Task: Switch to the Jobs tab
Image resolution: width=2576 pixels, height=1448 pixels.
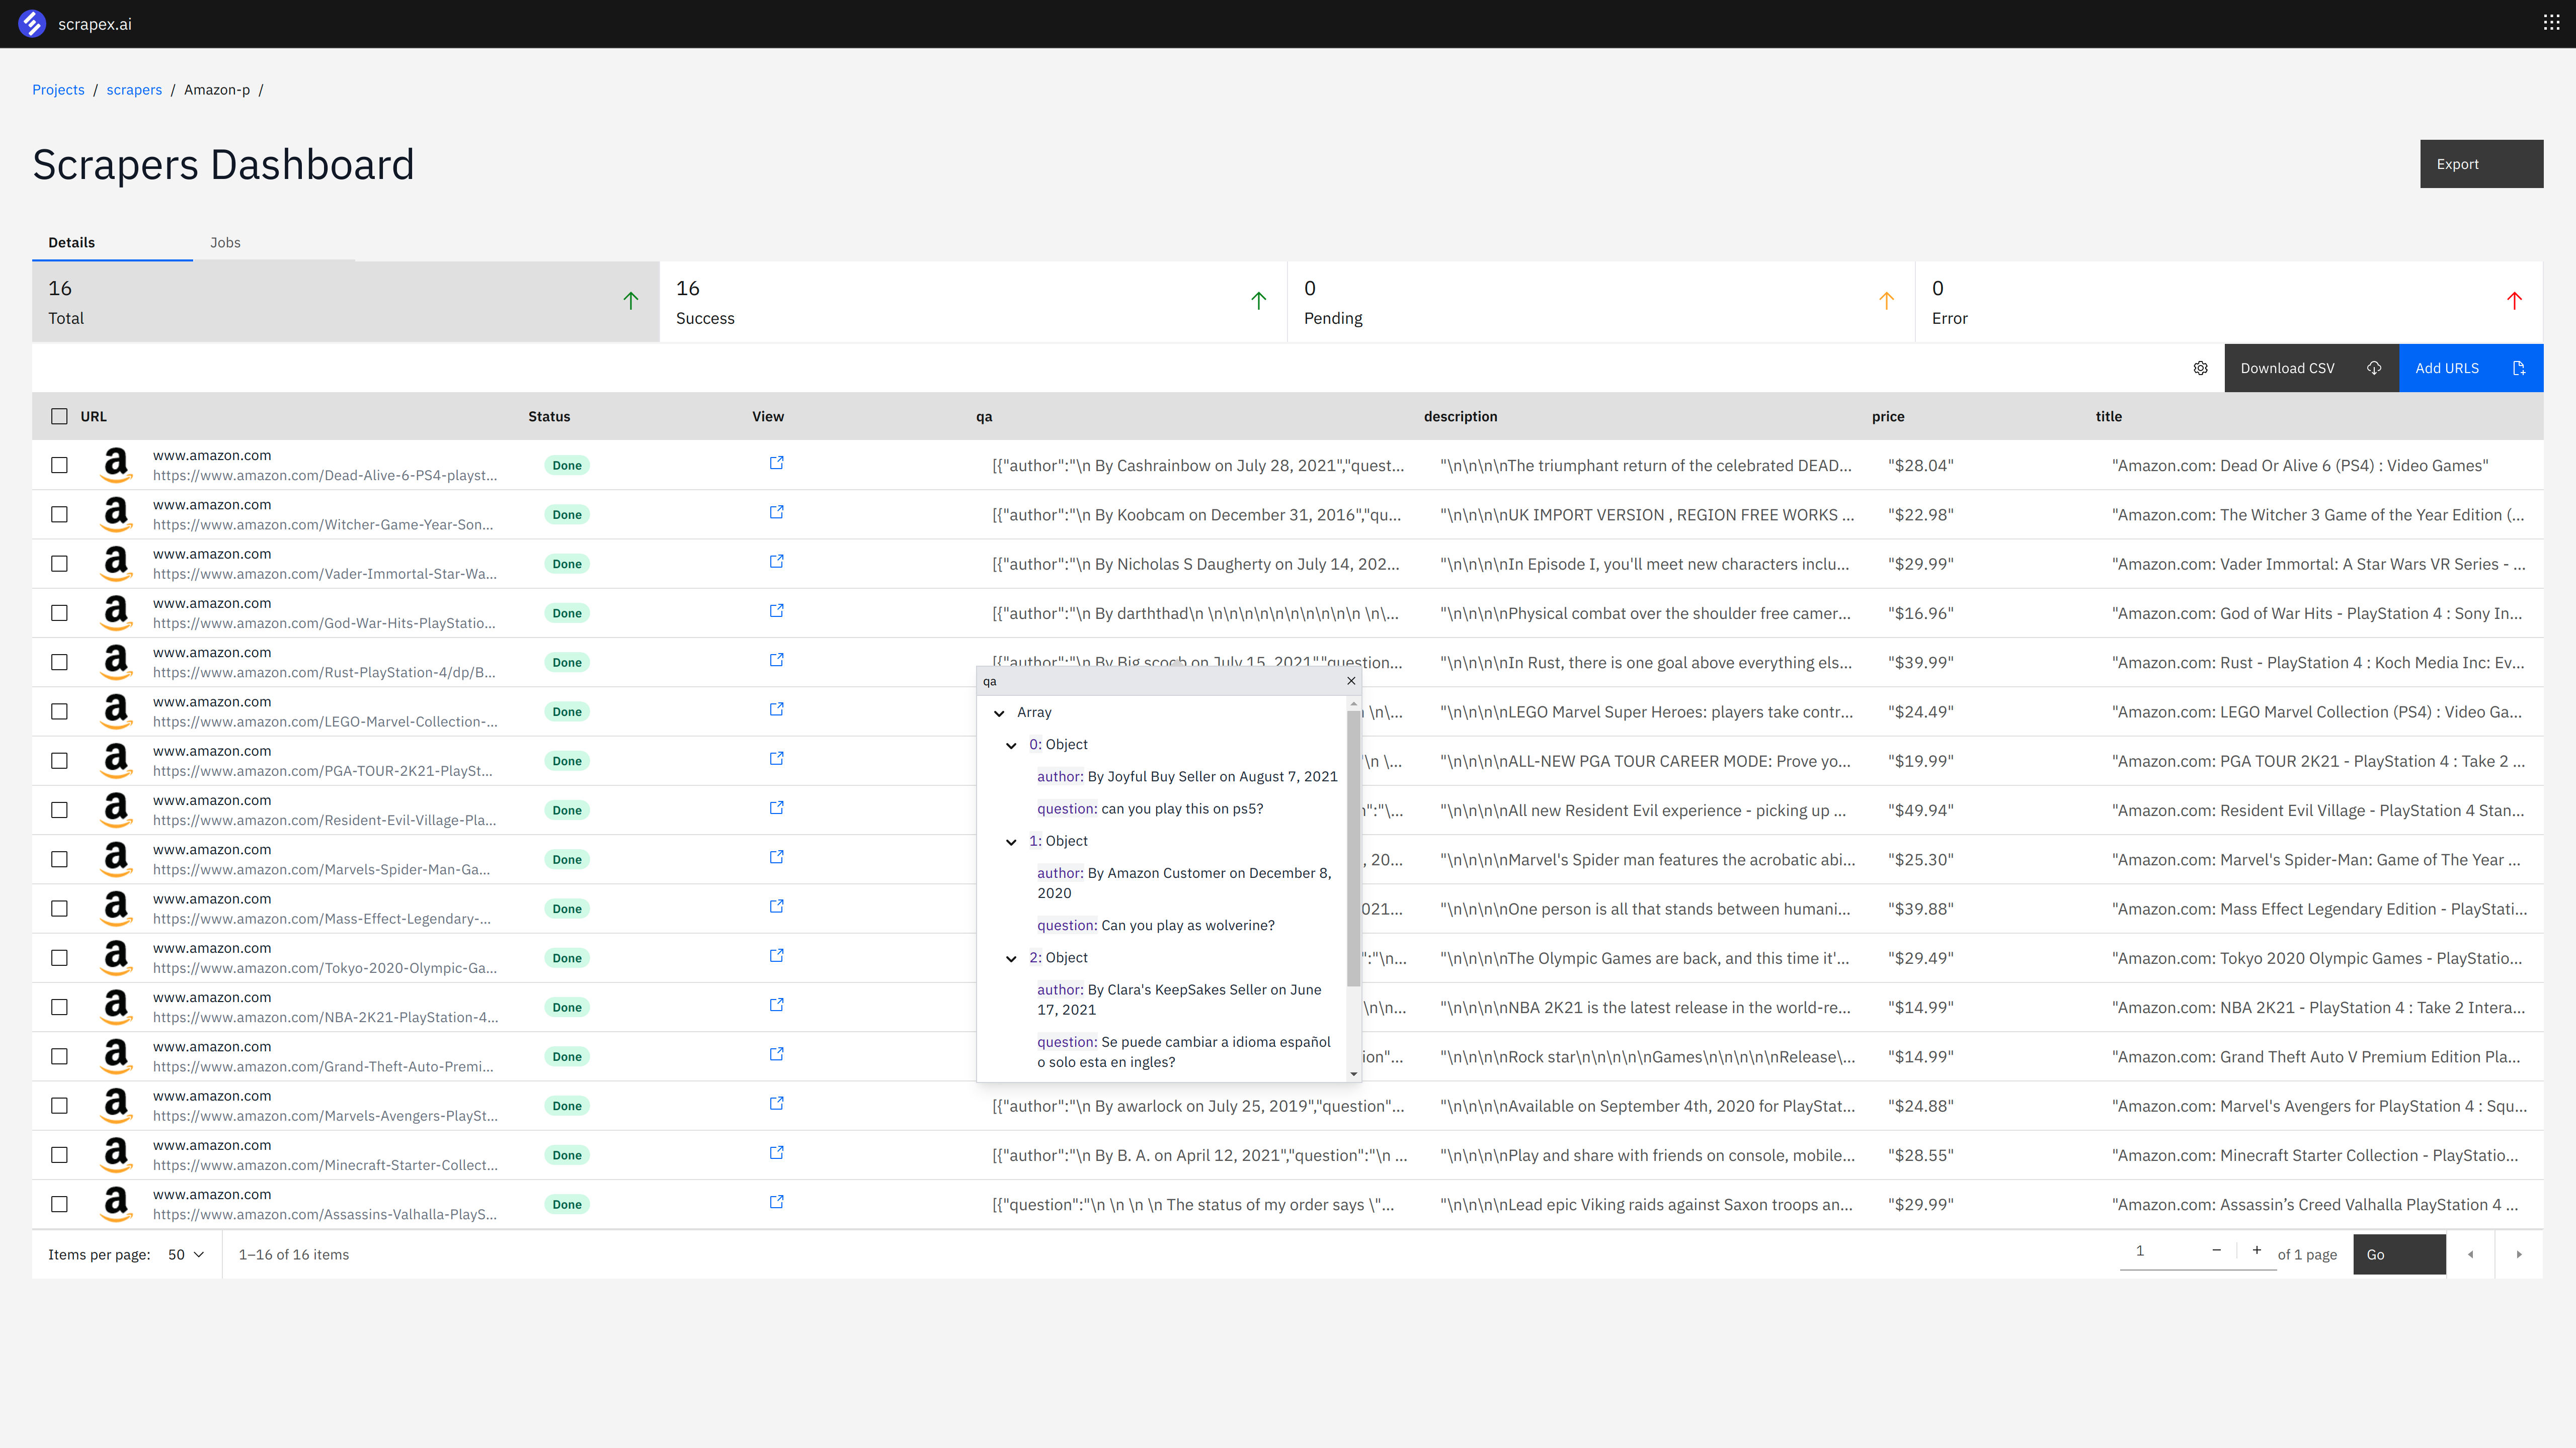Action: [225, 243]
